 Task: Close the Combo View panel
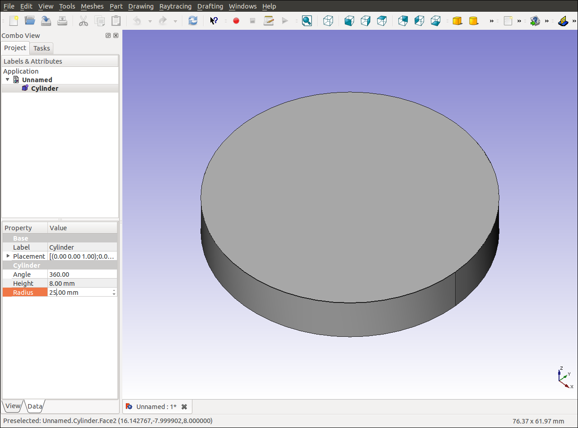[116, 36]
